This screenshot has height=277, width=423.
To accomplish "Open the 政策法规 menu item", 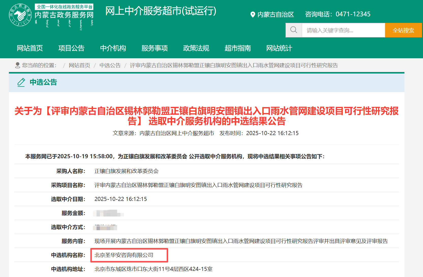I will 196,48.
